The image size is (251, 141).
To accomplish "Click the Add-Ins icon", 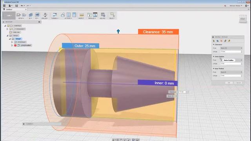I will [103, 15].
